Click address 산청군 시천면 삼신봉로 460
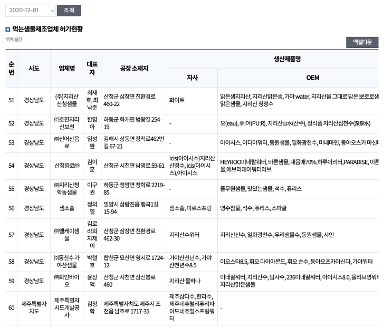The width and height of the screenshot is (392, 328). [x=129, y=281]
